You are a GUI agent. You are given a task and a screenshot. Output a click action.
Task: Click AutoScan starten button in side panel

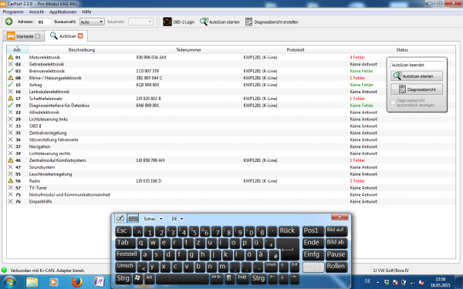point(417,76)
